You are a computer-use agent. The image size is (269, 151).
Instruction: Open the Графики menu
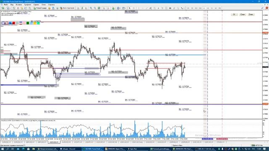(x=27, y=5)
